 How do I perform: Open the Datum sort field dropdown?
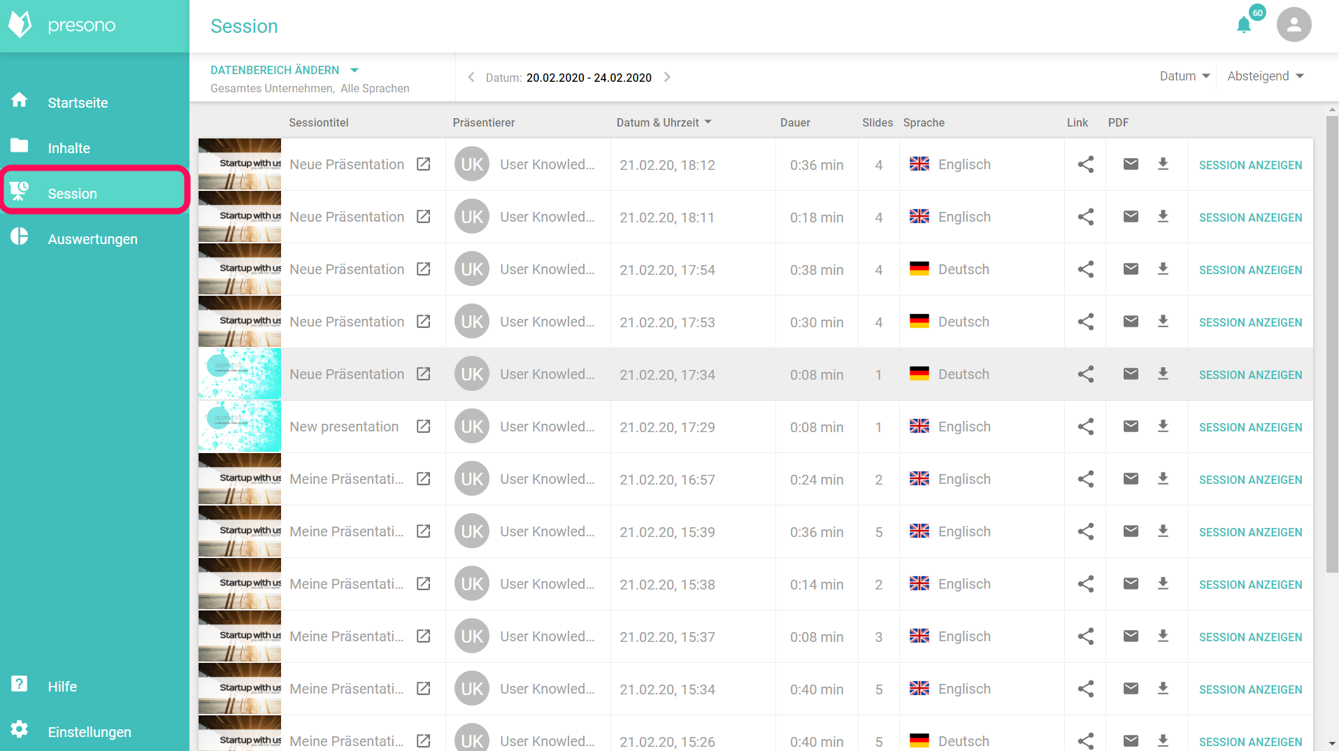pyautogui.click(x=1184, y=76)
